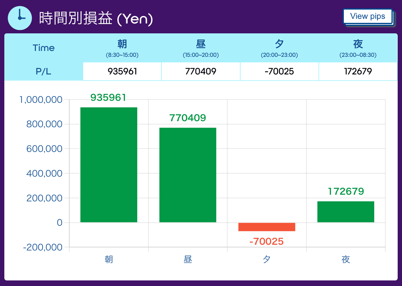This screenshot has width=402, height=286.
Task: Select the 夕 (20:00~23:00) column header
Action: (x=279, y=48)
